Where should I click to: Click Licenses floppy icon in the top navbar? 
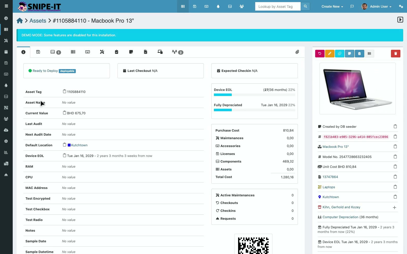tap(195, 6)
